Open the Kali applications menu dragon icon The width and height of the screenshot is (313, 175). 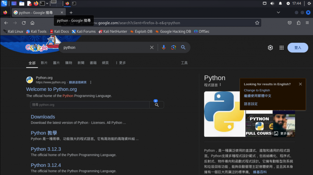[x=4, y=3]
